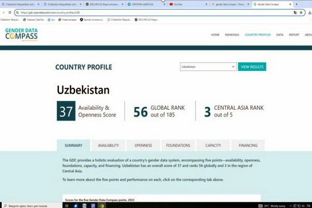
Task: Open the Mostly sunny weather widget
Action: pos(272,206)
